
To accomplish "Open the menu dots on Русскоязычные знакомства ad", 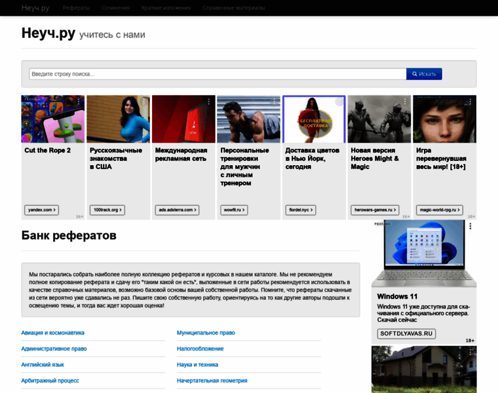I will tap(144, 102).
